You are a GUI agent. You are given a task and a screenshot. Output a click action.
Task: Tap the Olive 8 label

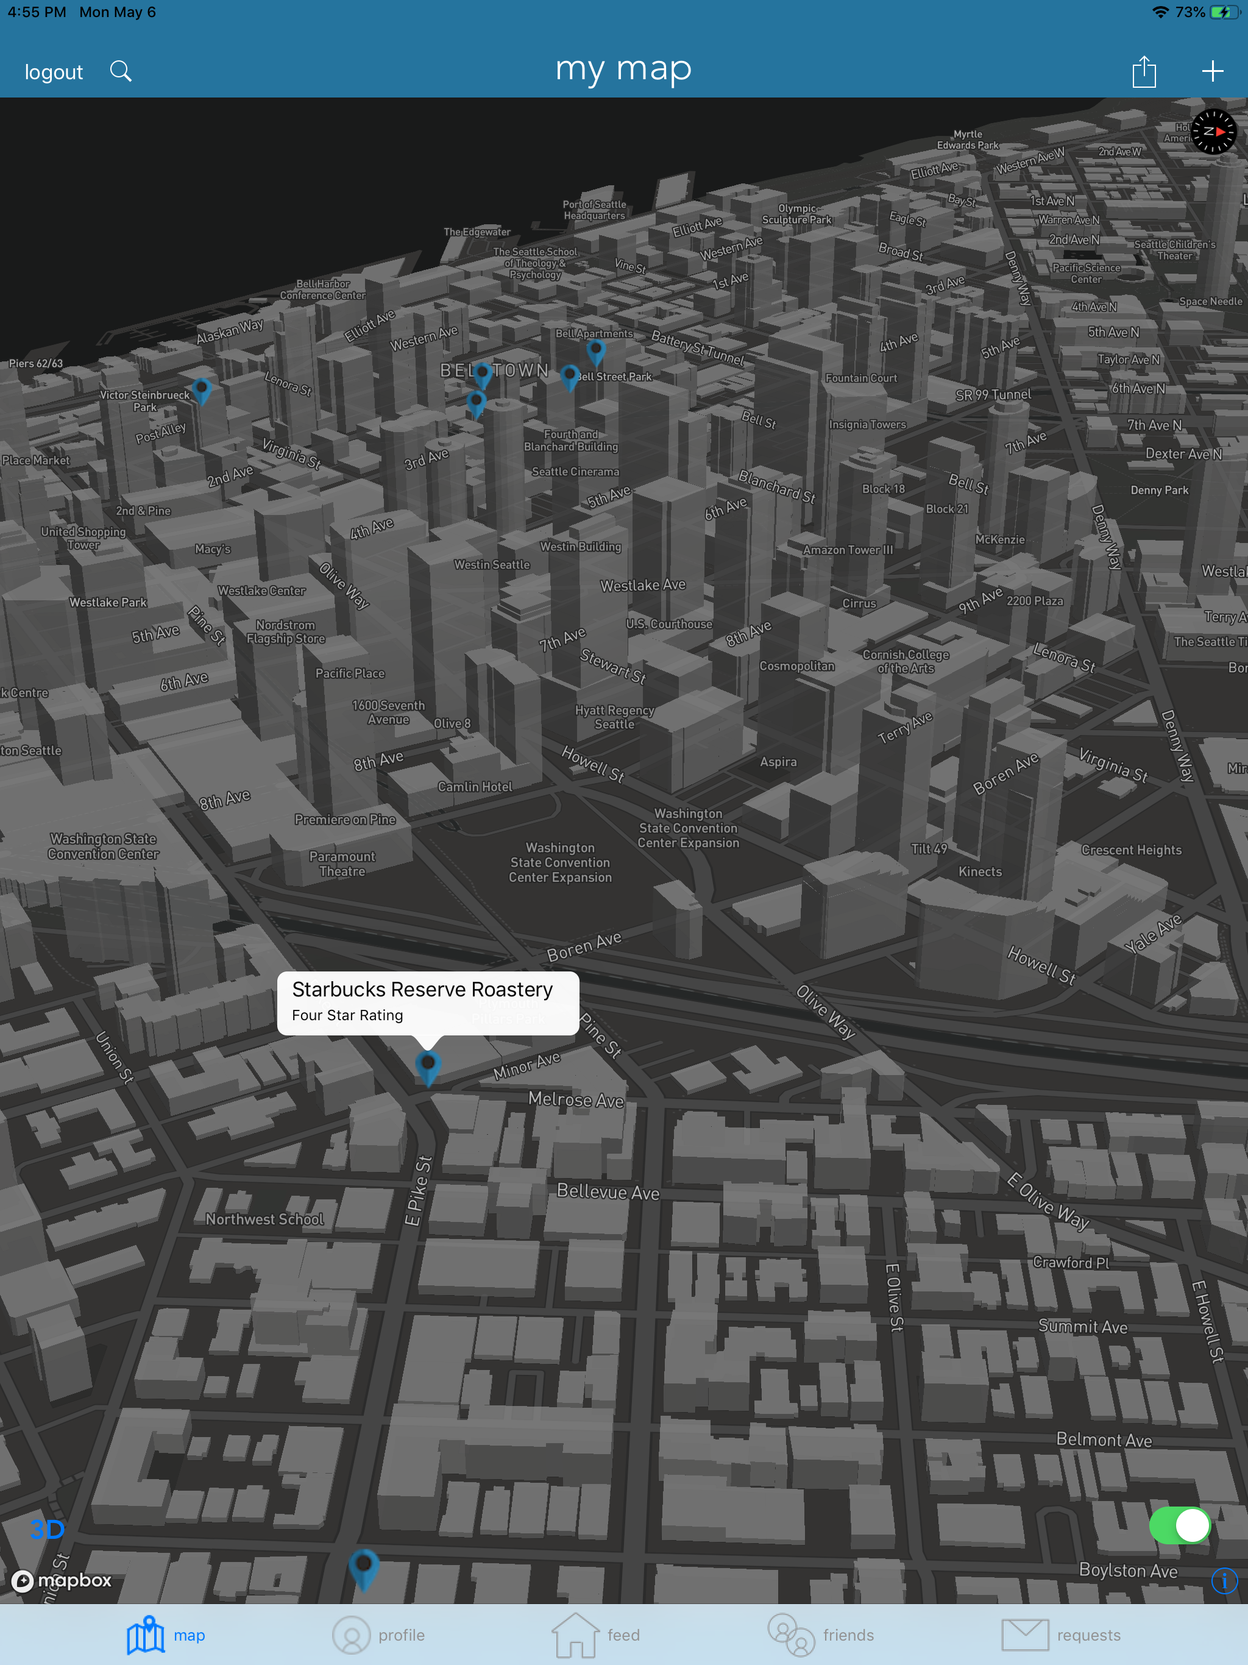click(x=452, y=723)
